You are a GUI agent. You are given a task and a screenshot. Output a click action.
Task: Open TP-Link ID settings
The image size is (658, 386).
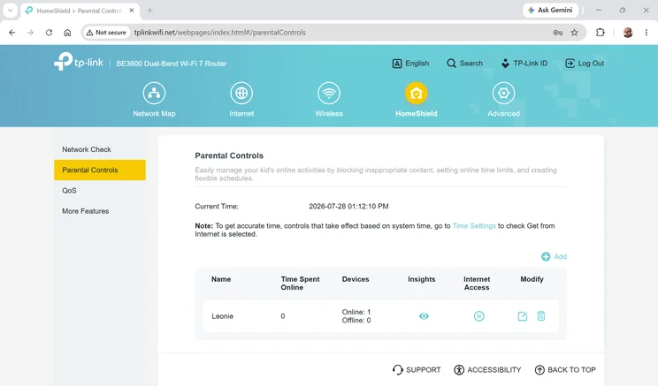(x=524, y=64)
